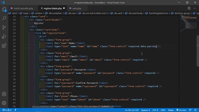Select div.form-group in the breadcrumb
Screen dimensions: 199x112
tap(182, 13)
